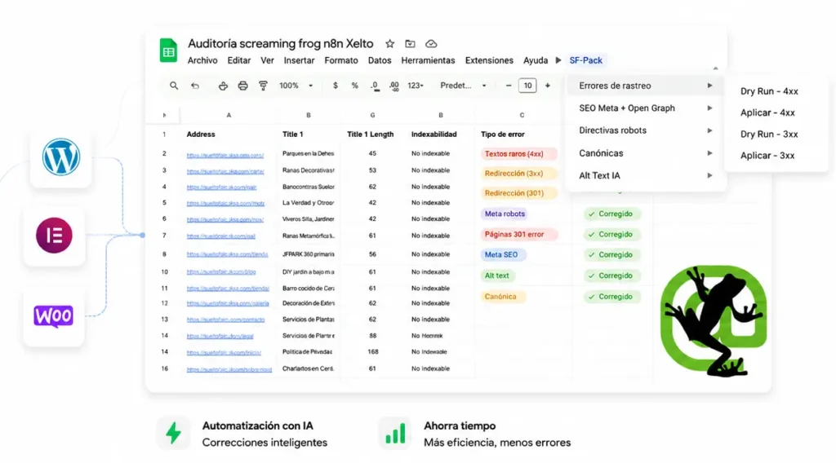Viewport: 836px width, 463px height.
Task: Open the Predet... font dropdown
Action: [463, 85]
